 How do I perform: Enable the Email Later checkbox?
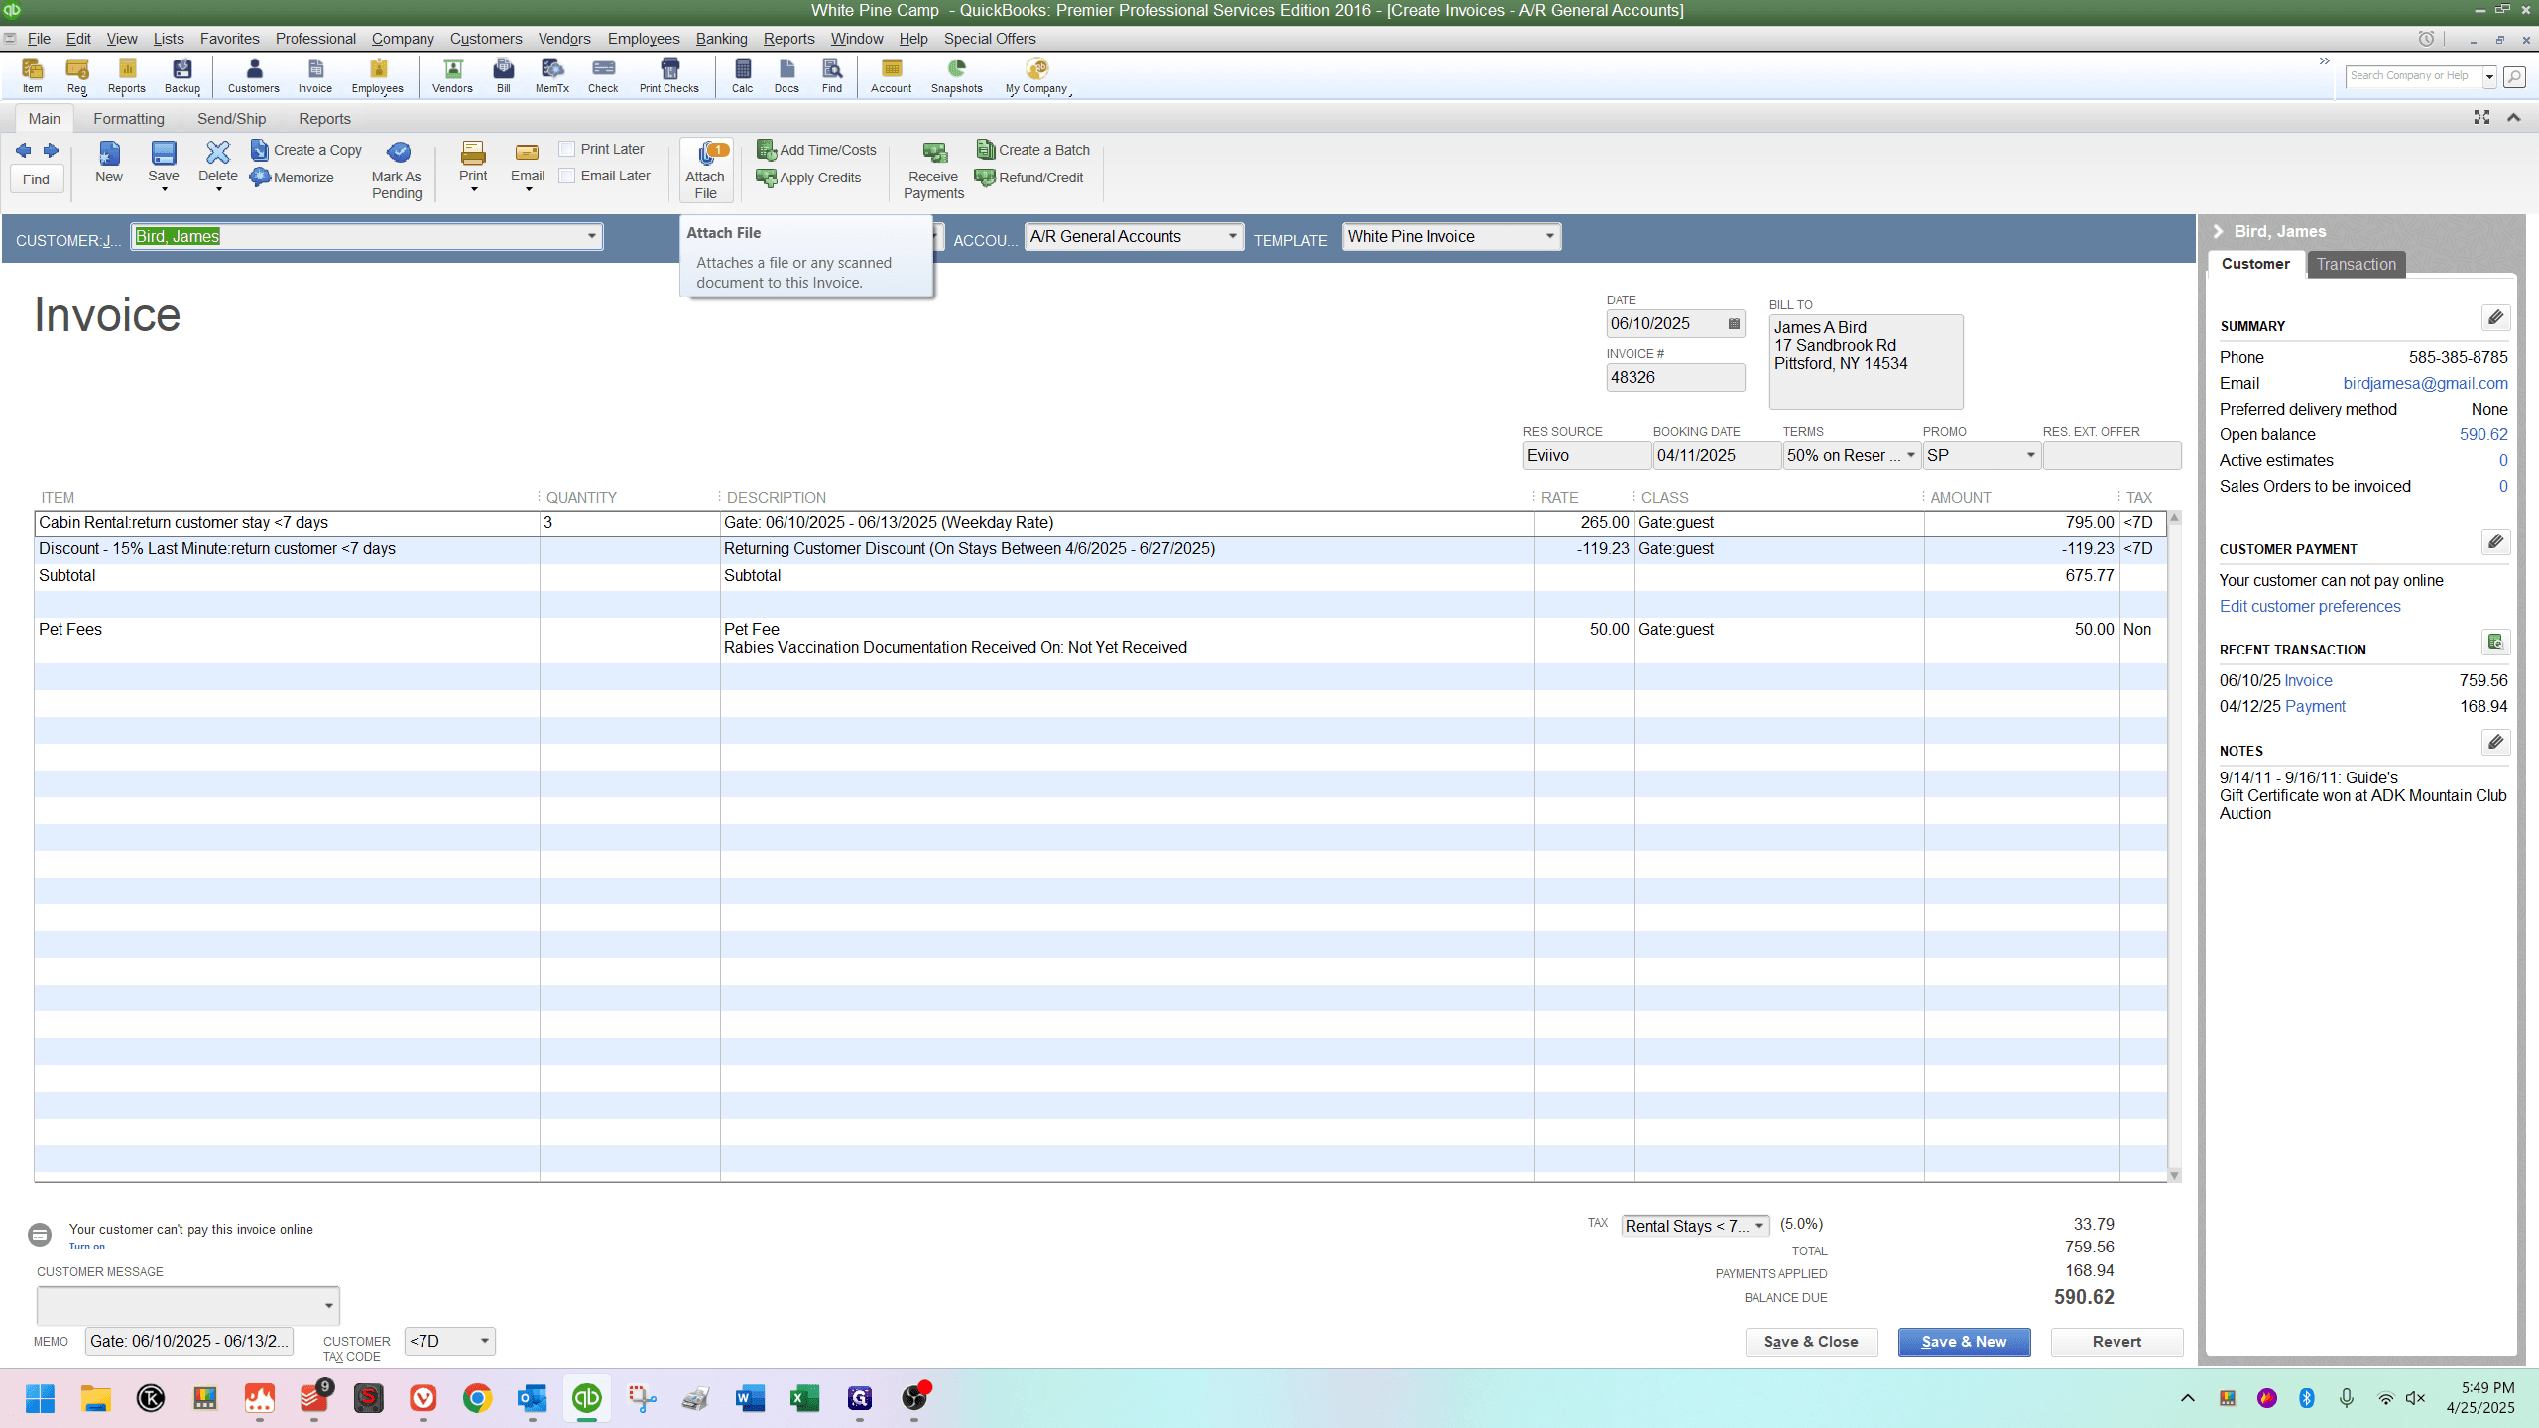point(567,176)
